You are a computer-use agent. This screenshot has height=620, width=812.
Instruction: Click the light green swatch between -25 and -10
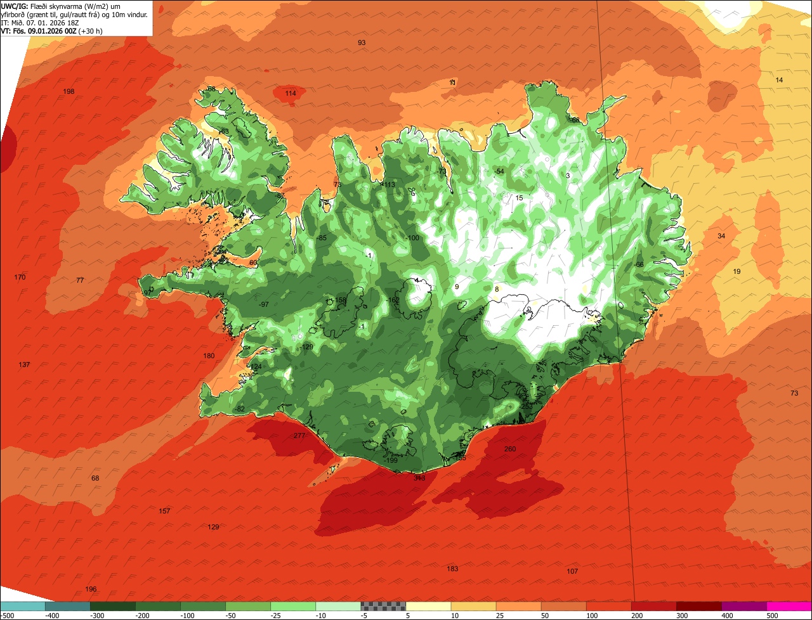[293, 605]
